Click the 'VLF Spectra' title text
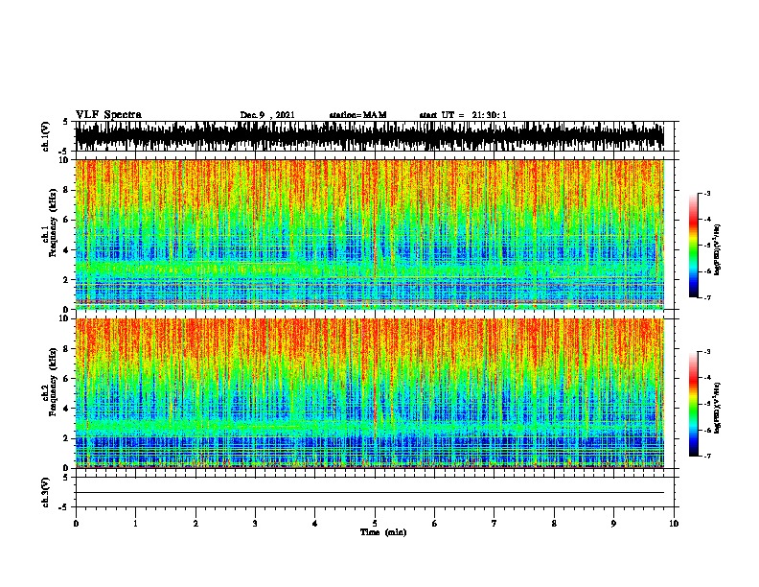This screenshot has height=587, width=759. pos(108,115)
